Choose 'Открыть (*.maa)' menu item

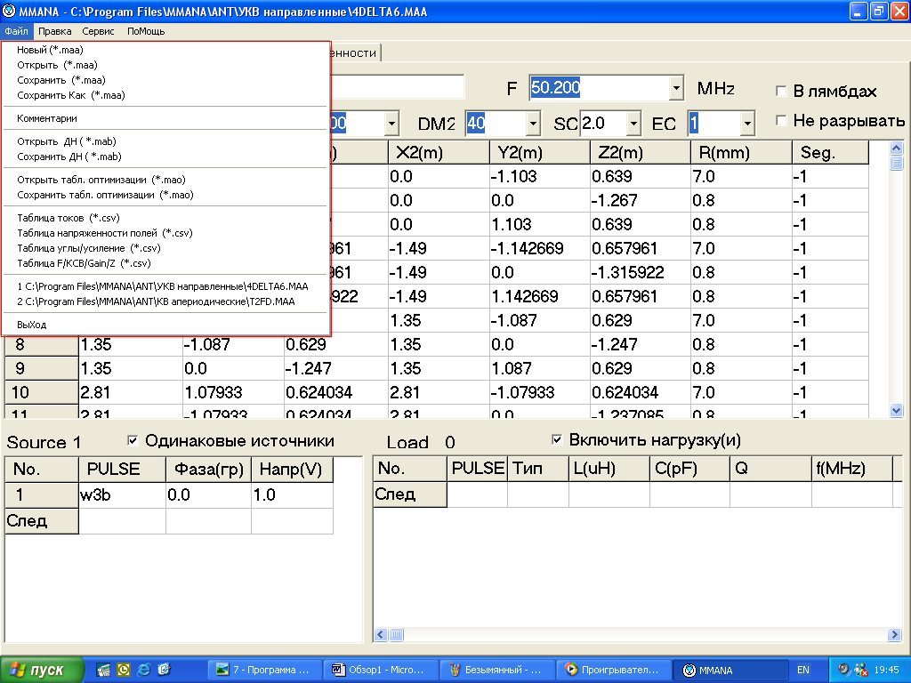pyautogui.click(x=166, y=65)
